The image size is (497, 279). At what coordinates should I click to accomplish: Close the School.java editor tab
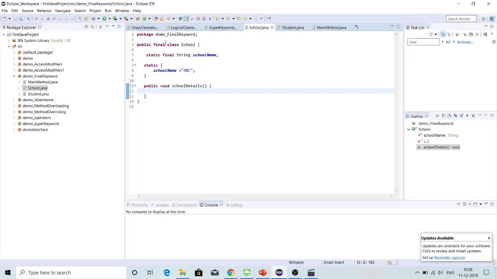(x=272, y=28)
